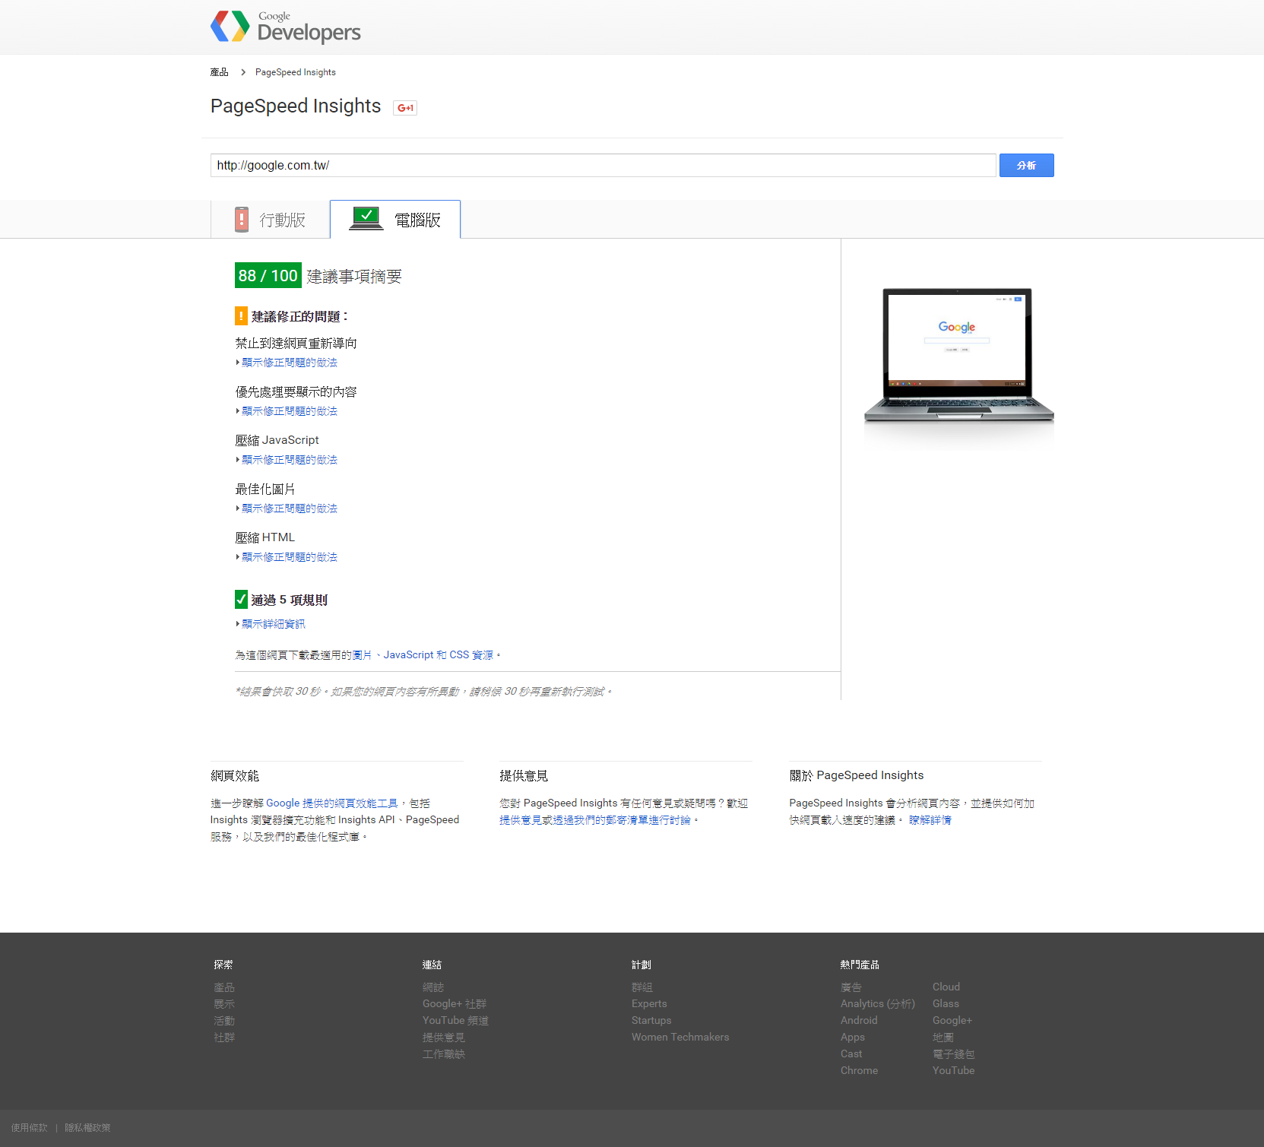This screenshot has width=1264, height=1147.
Task: Open the 瞭解詳情 learn more link
Action: coord(930,820)
